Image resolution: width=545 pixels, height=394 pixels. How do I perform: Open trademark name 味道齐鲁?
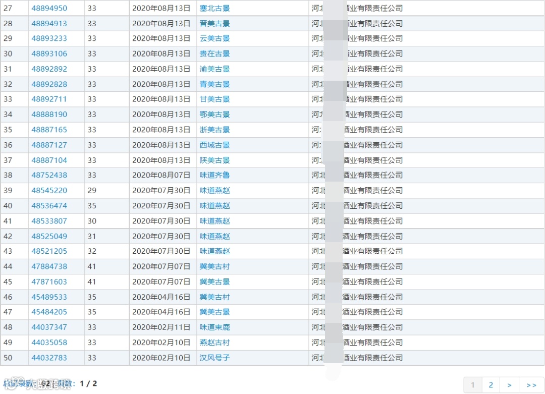point(214,176)
